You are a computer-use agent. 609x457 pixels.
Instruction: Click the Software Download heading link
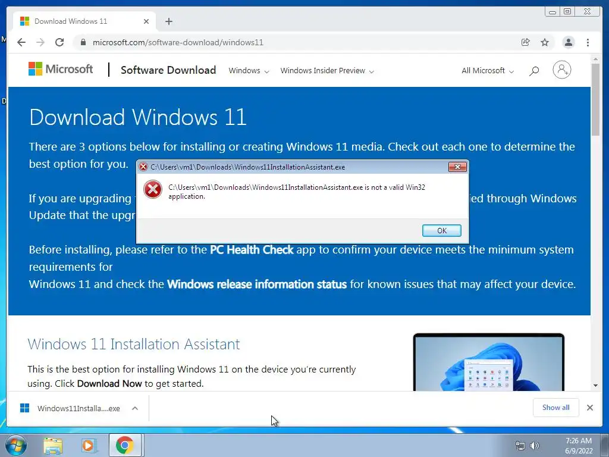coord(168,70)
